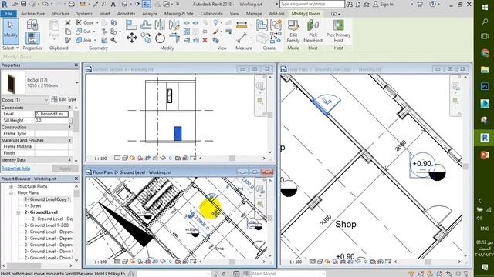Open the File tab
Viewport: 494px width, 277px height.
8,14
